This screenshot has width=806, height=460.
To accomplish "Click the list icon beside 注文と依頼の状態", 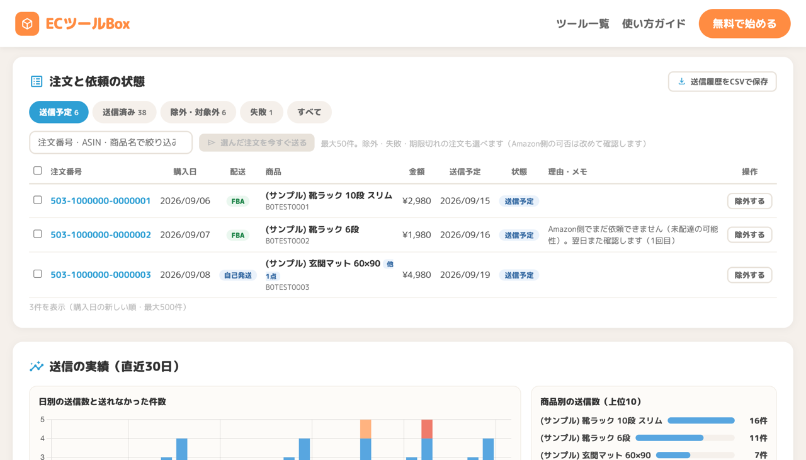I will [x=37, y=81].
